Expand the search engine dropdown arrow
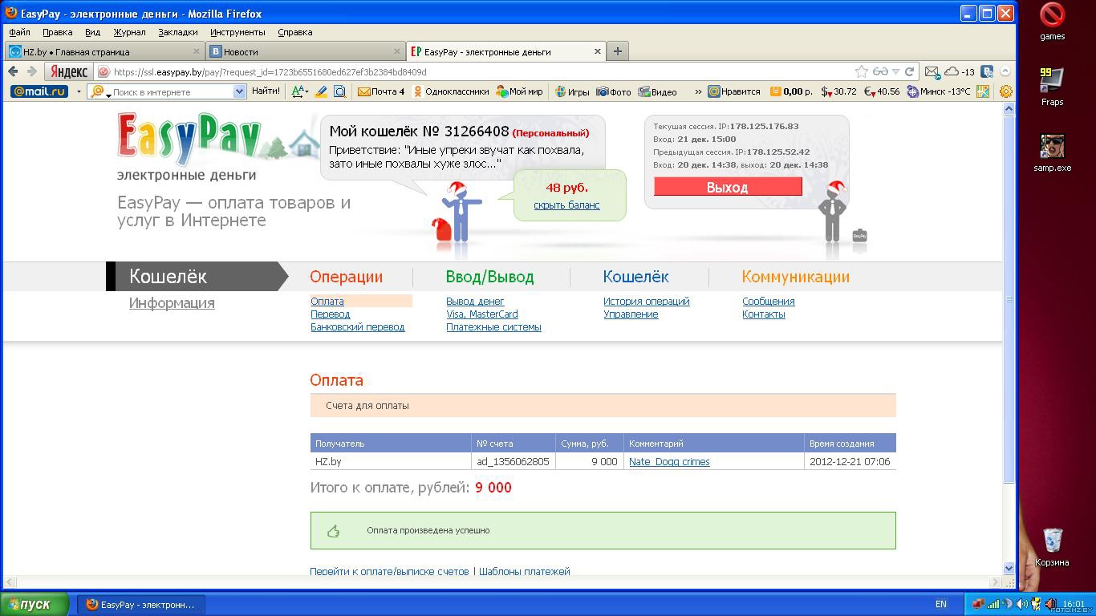 [x=238, y=91]
